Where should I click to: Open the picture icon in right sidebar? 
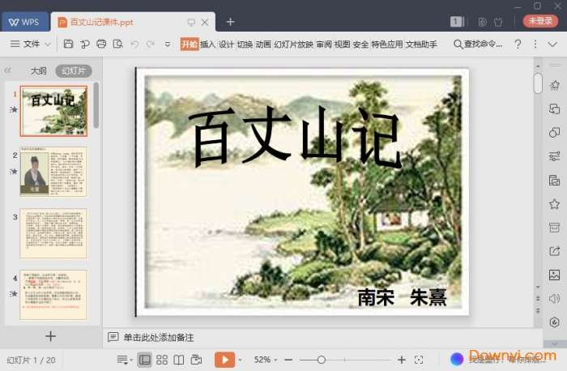[554, 275]
